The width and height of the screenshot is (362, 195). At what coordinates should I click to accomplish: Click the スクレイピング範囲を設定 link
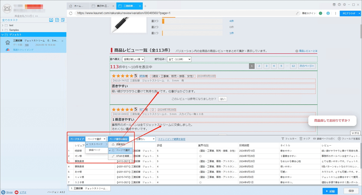172,139
